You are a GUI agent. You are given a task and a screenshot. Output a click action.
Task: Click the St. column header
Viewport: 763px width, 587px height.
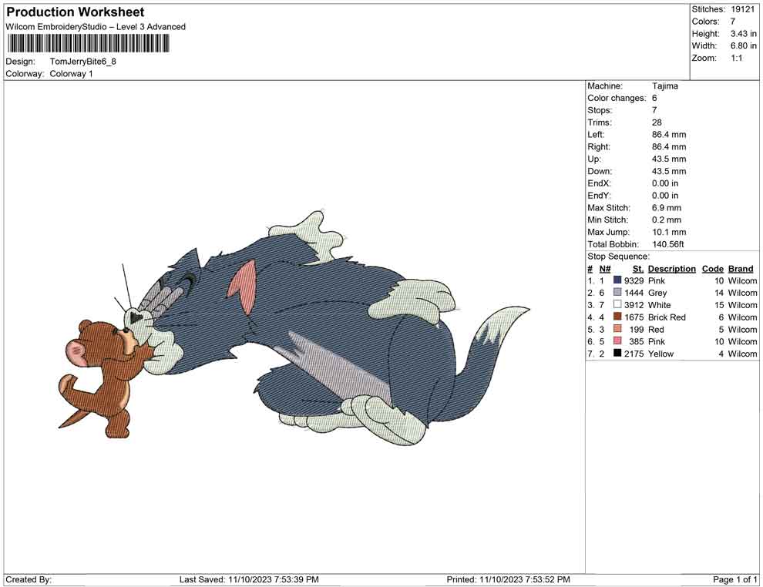click(x=637, y=268)
